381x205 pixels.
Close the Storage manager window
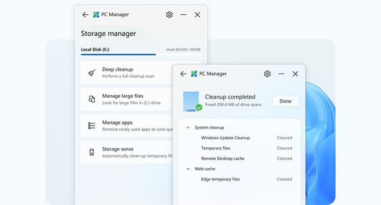(197, 15)
